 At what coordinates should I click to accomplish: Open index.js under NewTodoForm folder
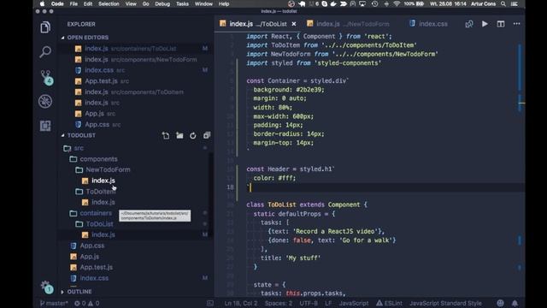point(103,181)
